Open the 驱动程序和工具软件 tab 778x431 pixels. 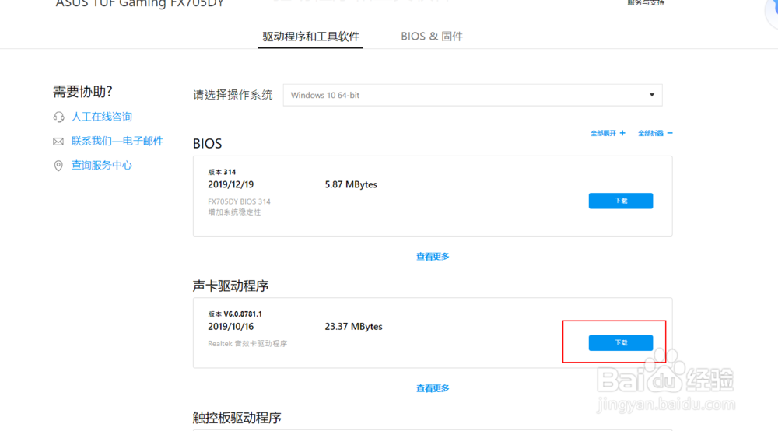point(310,37)
